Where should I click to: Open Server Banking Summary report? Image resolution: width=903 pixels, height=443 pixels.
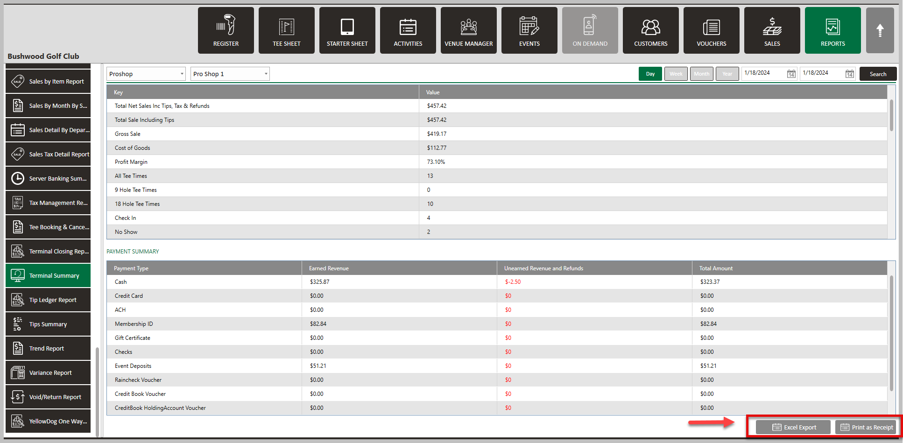coord(48,178)
